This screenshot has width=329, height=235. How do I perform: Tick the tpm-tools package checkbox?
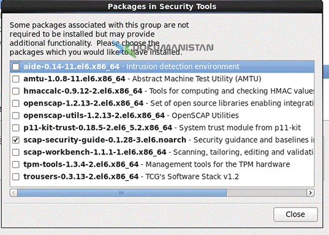click(x=16, y=165)
